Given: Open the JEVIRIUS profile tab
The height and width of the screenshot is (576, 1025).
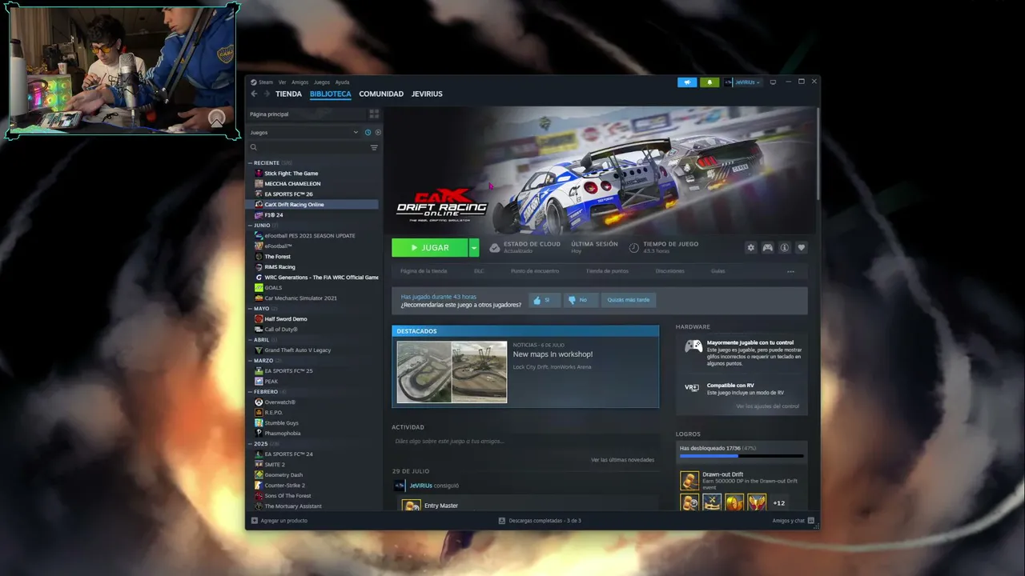Looking at the screenshot, I should click(x=427, y=94).
